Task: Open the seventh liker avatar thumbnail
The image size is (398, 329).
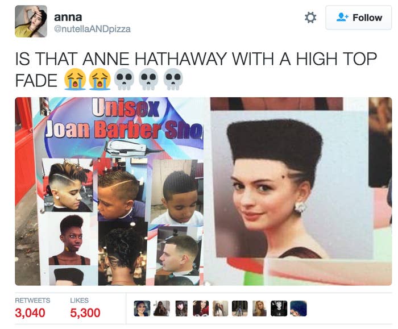Action: (259, 309)
